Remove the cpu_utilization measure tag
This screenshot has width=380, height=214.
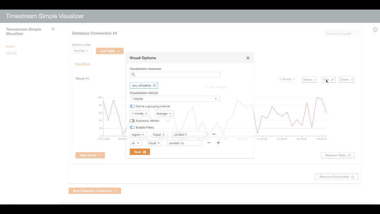coord(154,85)
